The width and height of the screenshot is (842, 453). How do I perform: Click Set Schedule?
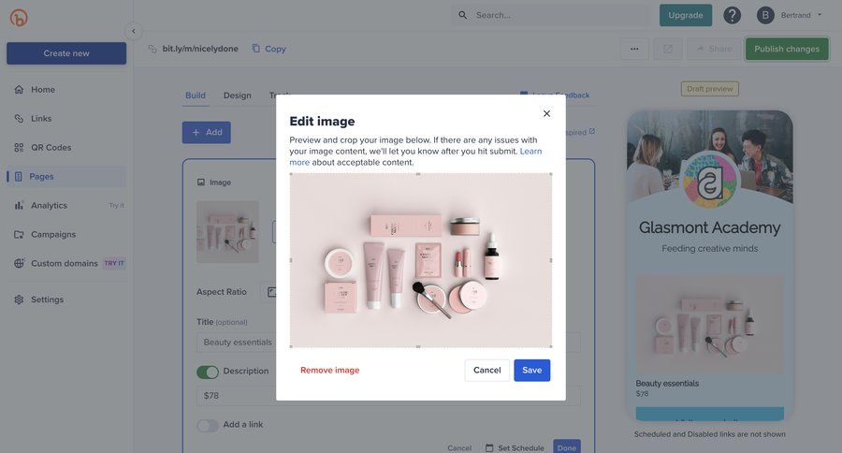[x=515, y=447]
